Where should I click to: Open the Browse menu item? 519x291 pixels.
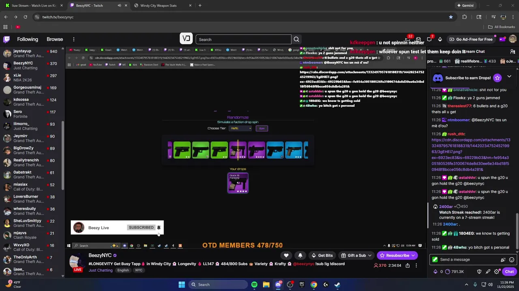pos(55,39)
